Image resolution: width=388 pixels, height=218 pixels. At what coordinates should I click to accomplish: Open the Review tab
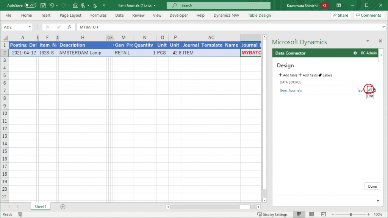pos(138,15)
